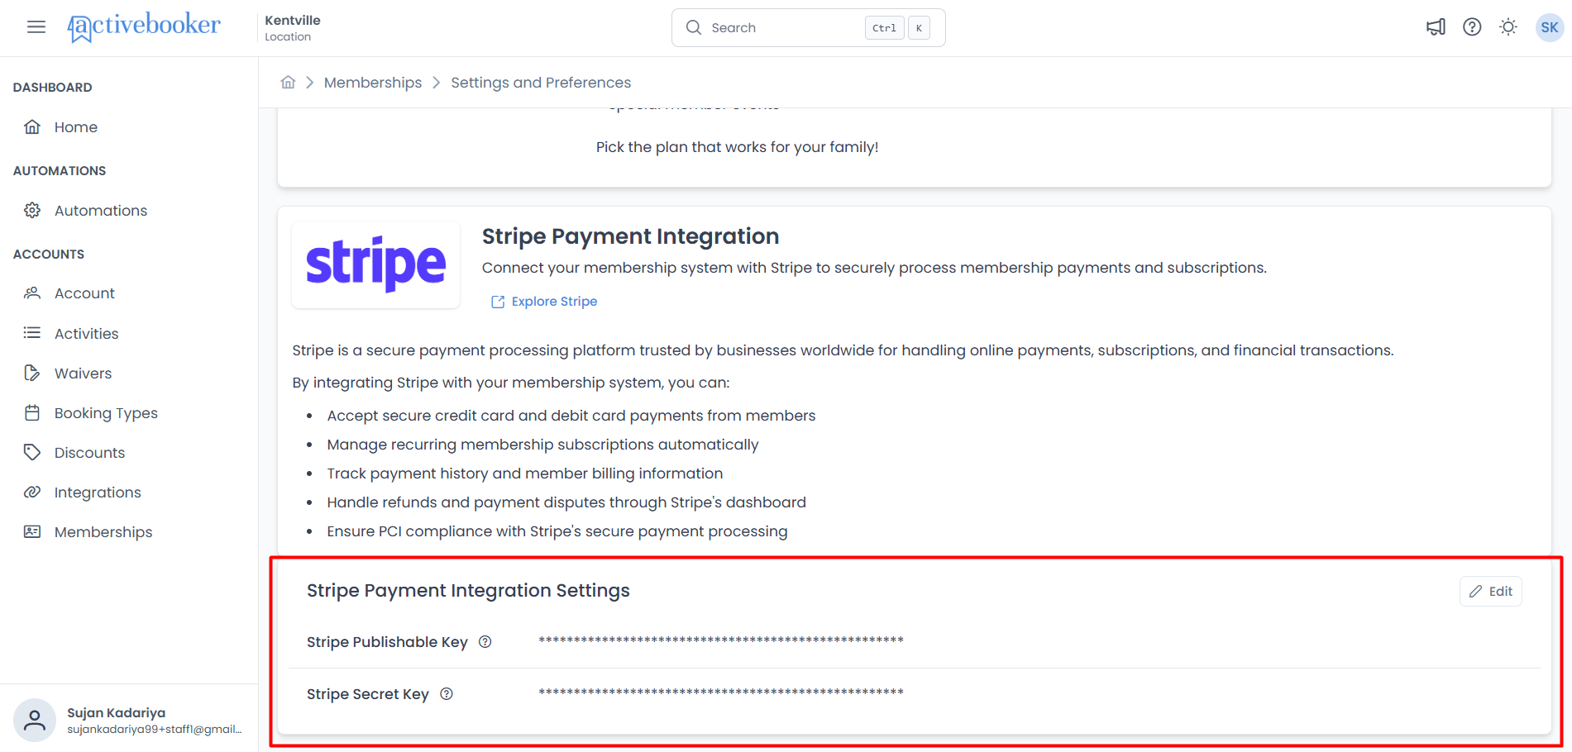Click bullet 'Manage recurring membership subscriptions automatically'

(542, 445)
